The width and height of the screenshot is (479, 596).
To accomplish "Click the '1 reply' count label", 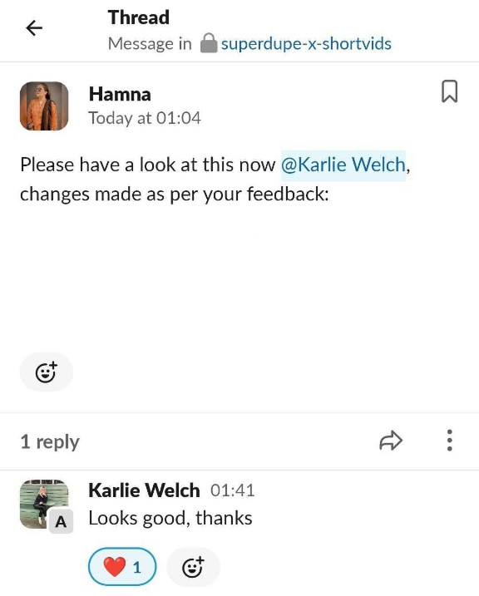I will click(50, 441).
